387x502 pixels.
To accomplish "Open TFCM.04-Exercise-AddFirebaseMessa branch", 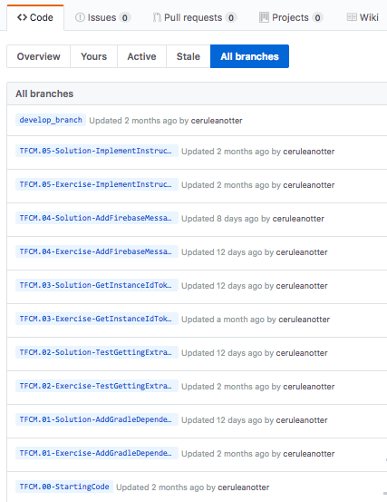I will coord(97,251).
